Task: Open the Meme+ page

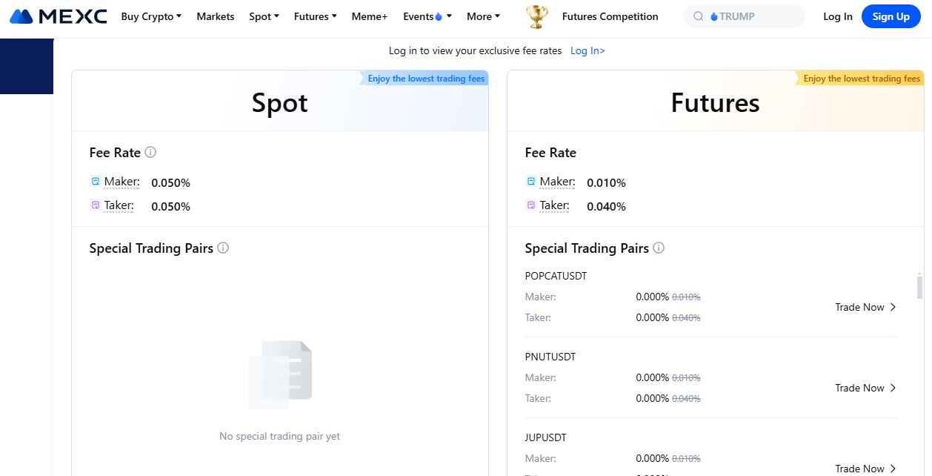Action: 370,16
